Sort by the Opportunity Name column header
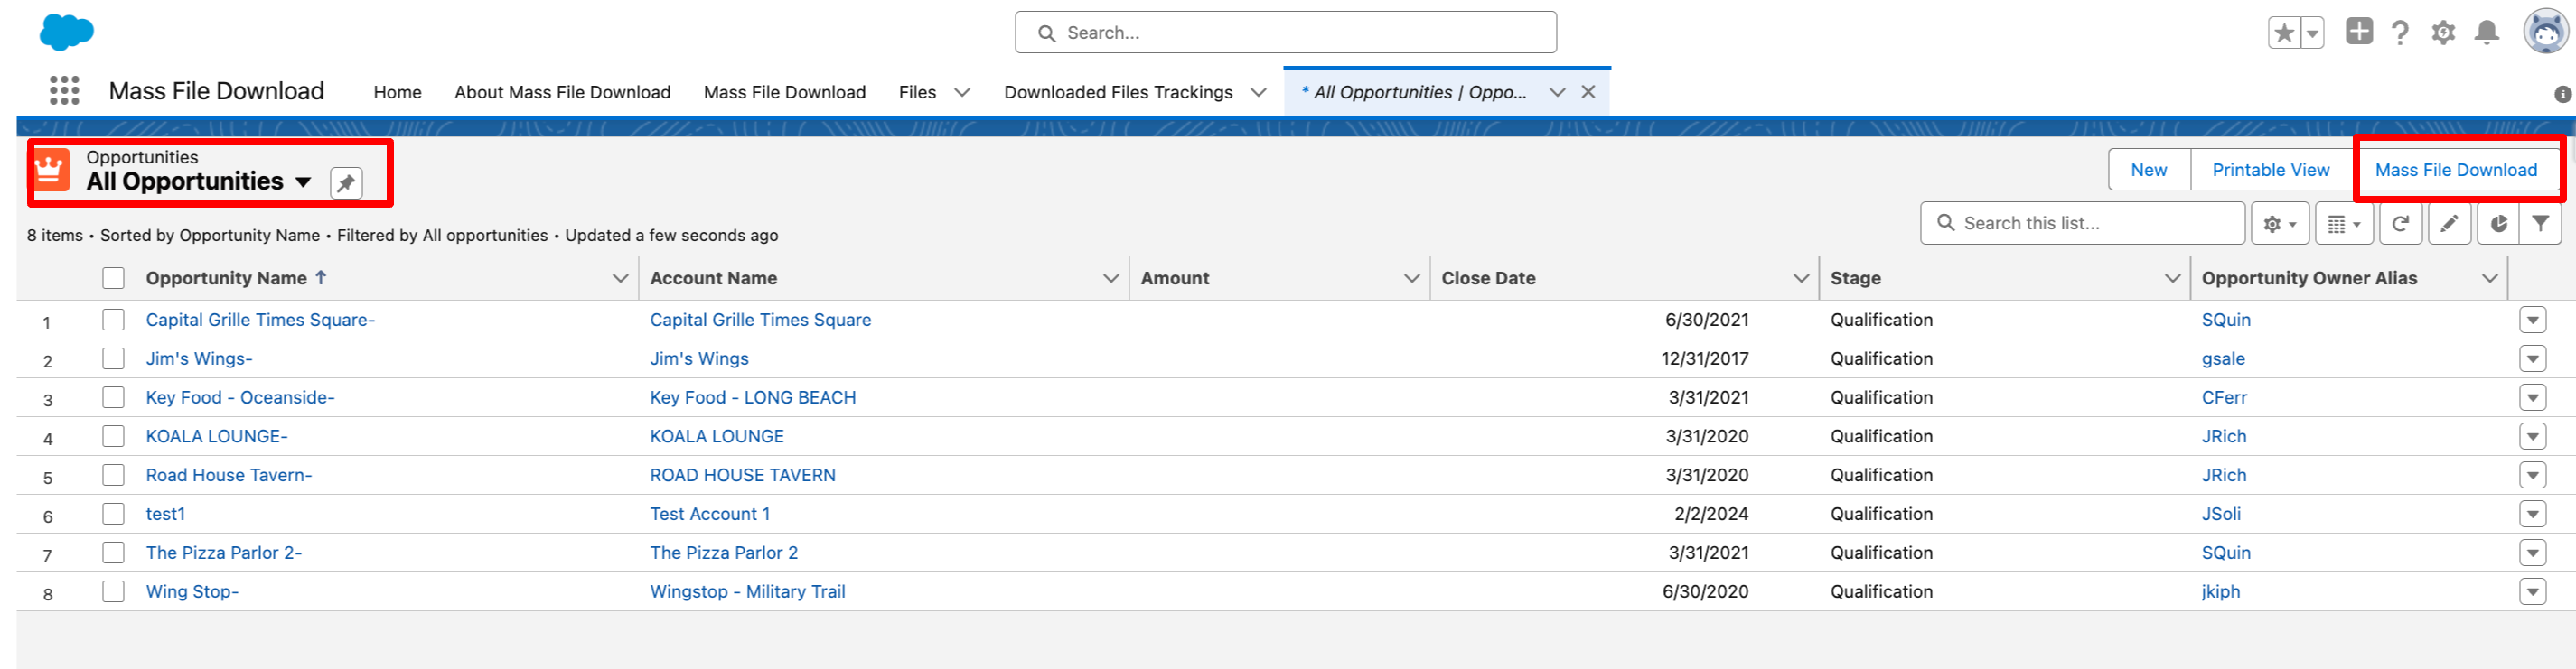Viewport: 2576px width, 669px height. coord(226,279)
